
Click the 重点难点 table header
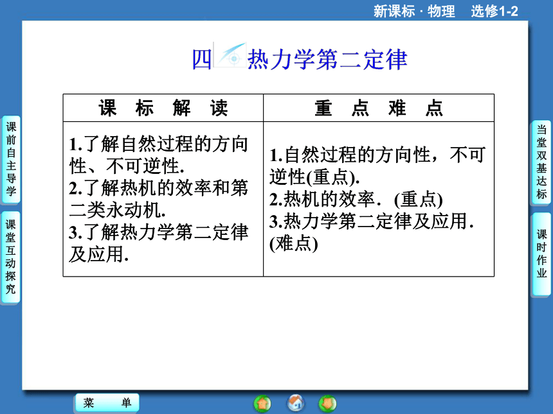(379, 108)
